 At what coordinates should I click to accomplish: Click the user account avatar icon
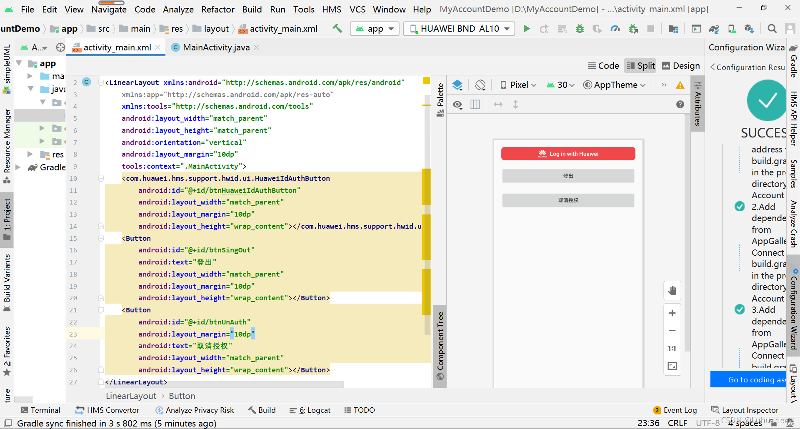pos(790,28)
